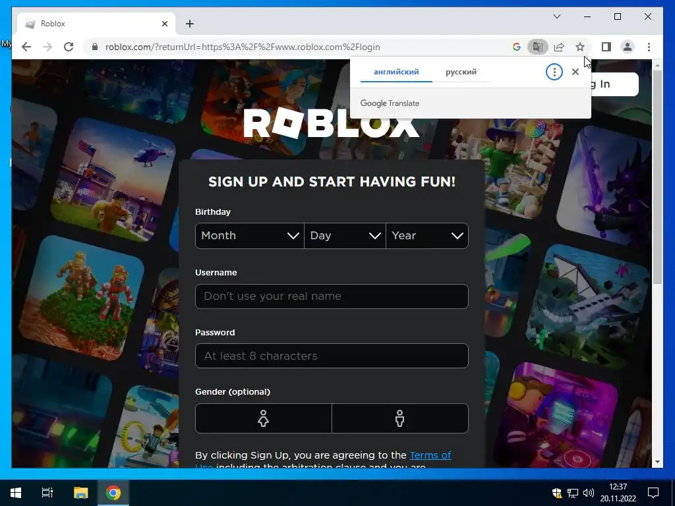View site info via the padlock icon
Image resolution: width=675 pixels, height=506 pixels.
click(x=95, y=47)
